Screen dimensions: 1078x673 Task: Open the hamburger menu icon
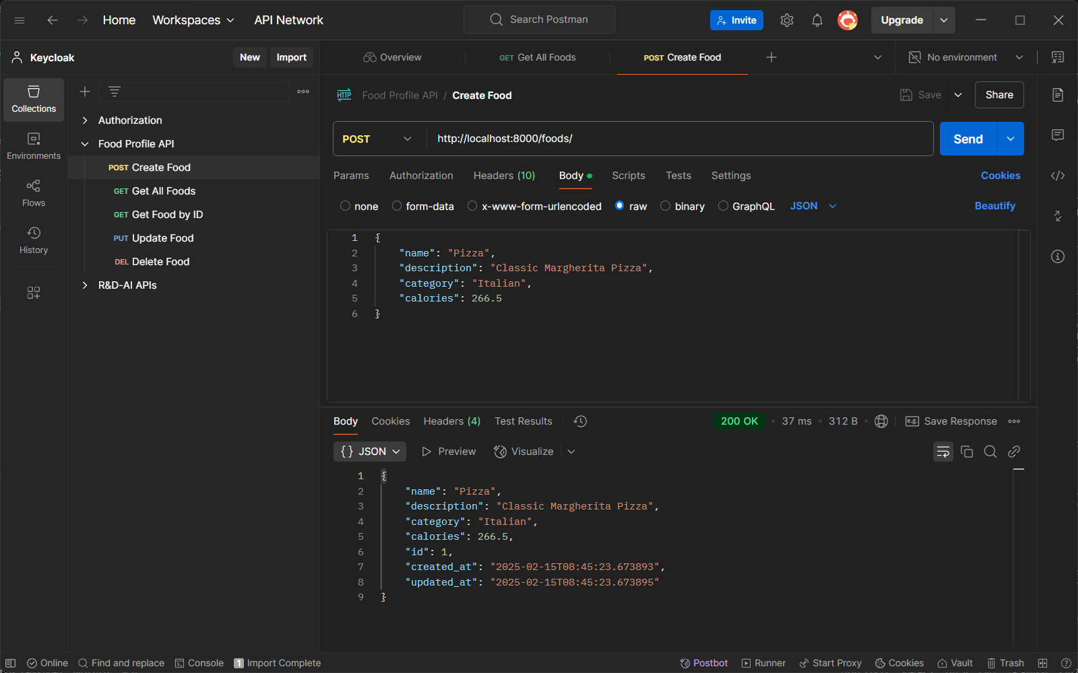pyautogui.click(x=20, y=20)
